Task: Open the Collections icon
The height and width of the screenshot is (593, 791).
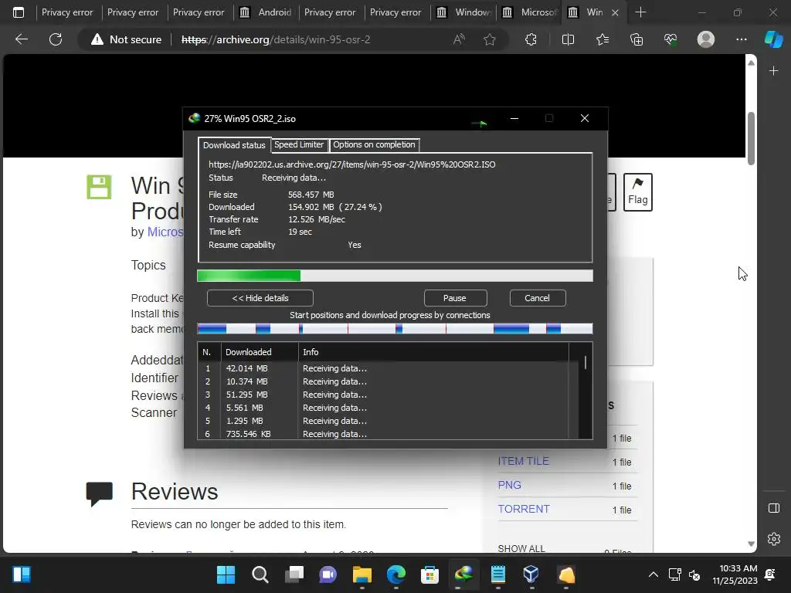Action: (x=637, y=39)
